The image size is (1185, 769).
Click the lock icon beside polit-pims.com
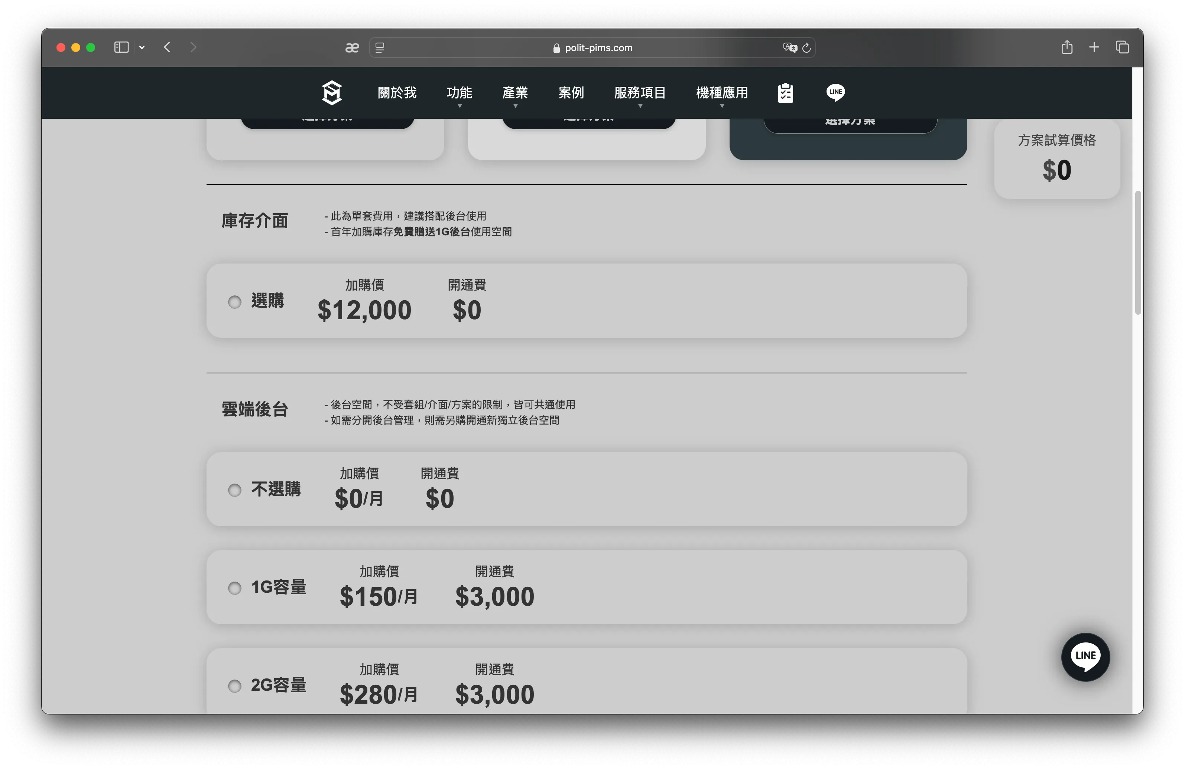tap(556, 48)
